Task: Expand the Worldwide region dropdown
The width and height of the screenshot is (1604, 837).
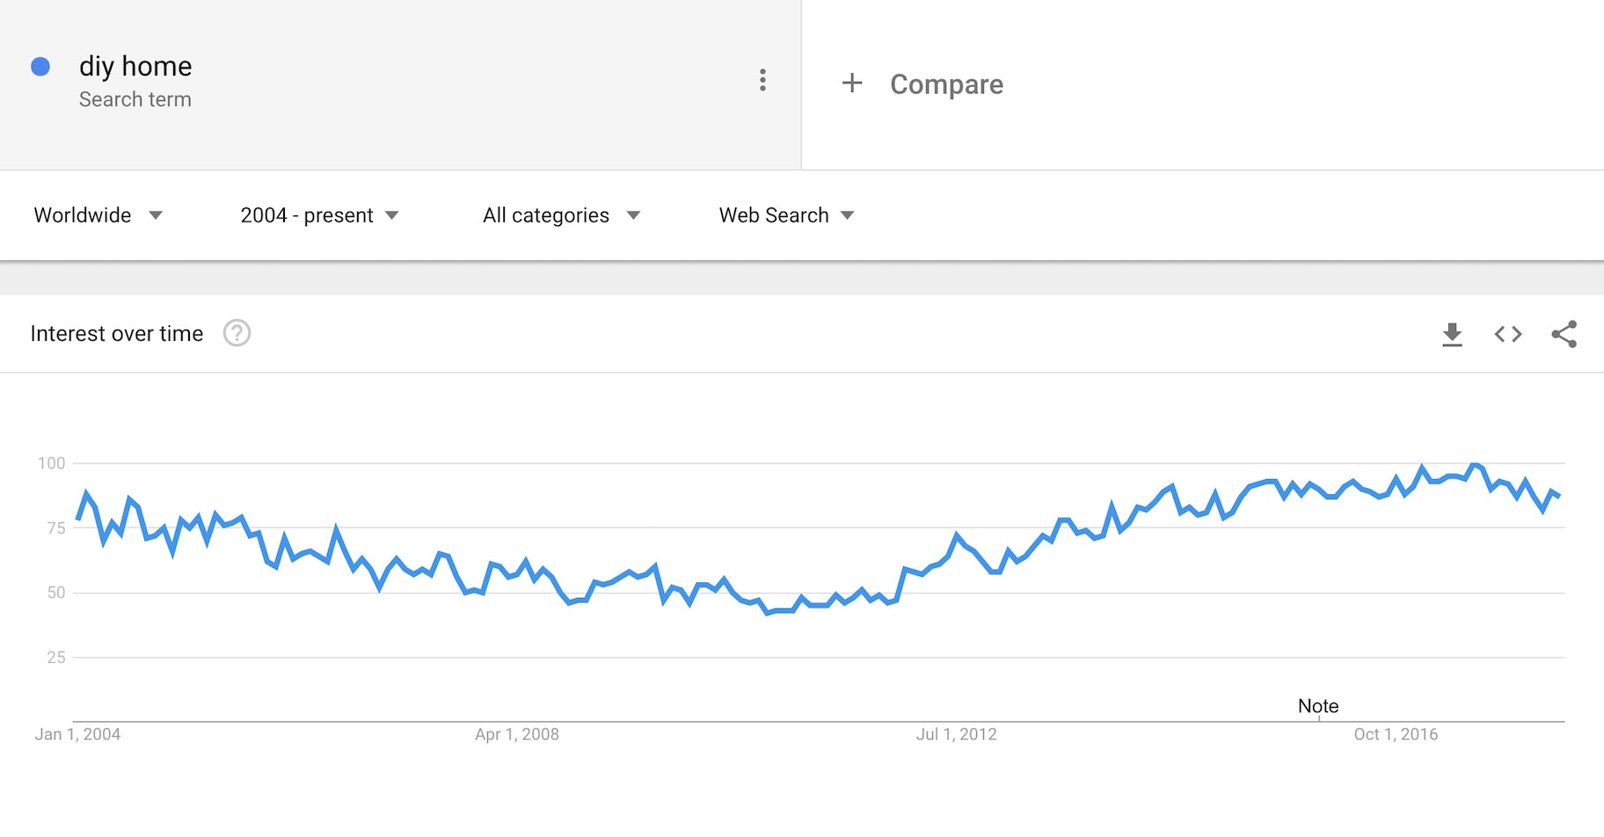Action: [x=98, y=215]
